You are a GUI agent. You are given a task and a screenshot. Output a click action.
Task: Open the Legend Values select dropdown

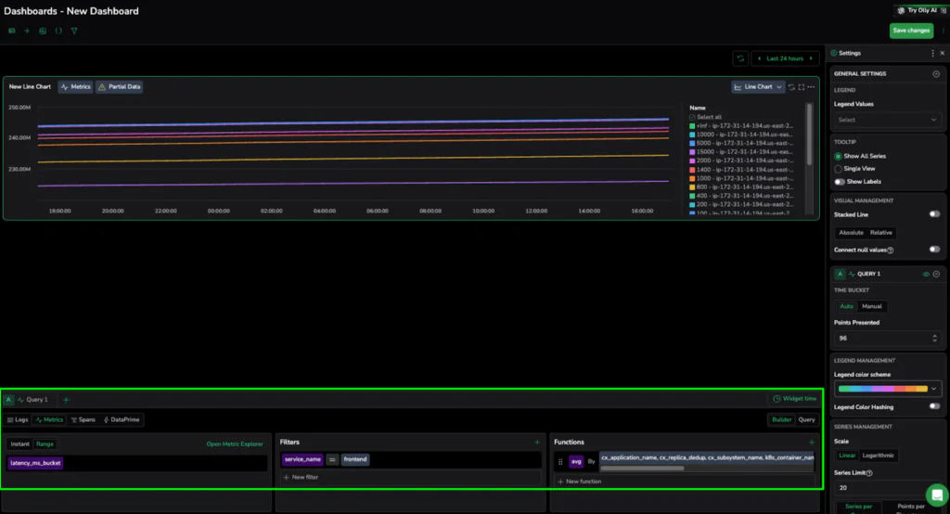[x=887, y=120]
